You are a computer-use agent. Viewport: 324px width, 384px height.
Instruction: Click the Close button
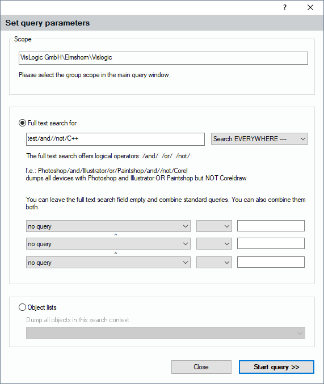201,367
